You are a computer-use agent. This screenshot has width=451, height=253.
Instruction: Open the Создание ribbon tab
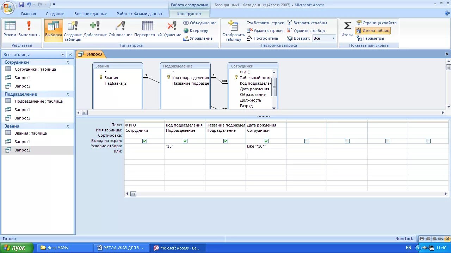[55, 14]
